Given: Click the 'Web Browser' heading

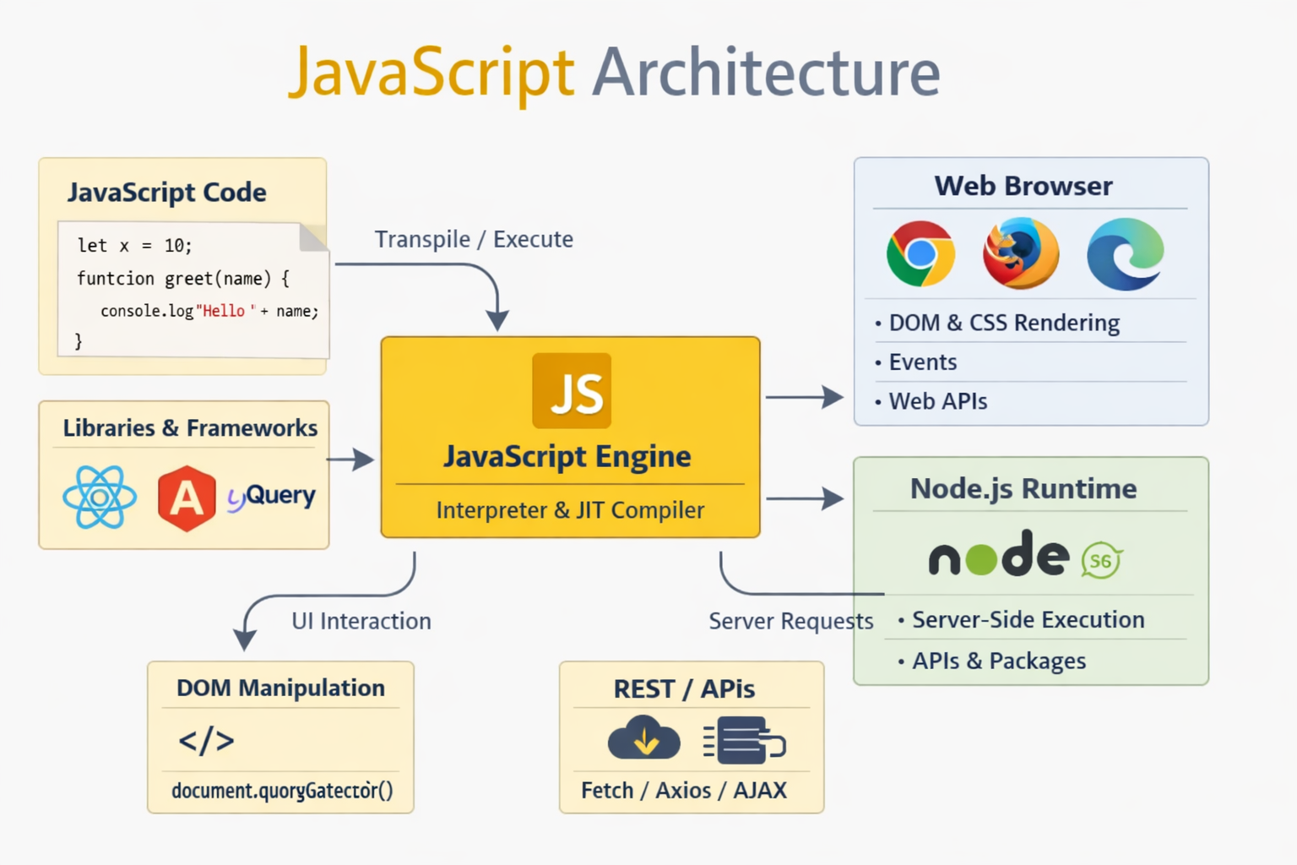Looking at the screenshot, I should tap(1023, 186).
